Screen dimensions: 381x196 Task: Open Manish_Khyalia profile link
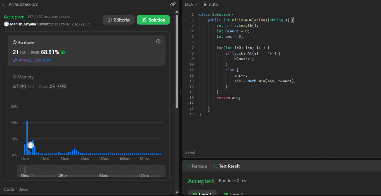[x=23, y=24]
